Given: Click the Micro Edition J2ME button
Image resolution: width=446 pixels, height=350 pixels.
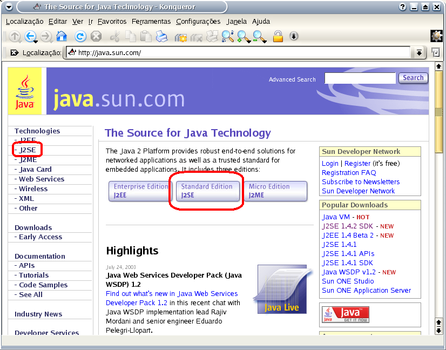Looking at the screenshot, I should pos(275,191).
